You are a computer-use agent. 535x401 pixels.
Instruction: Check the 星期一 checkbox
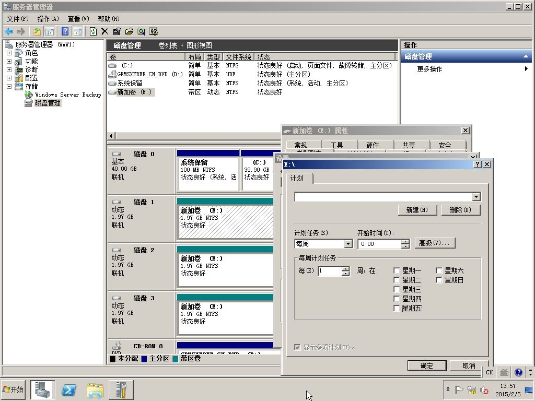coord(397,271)
